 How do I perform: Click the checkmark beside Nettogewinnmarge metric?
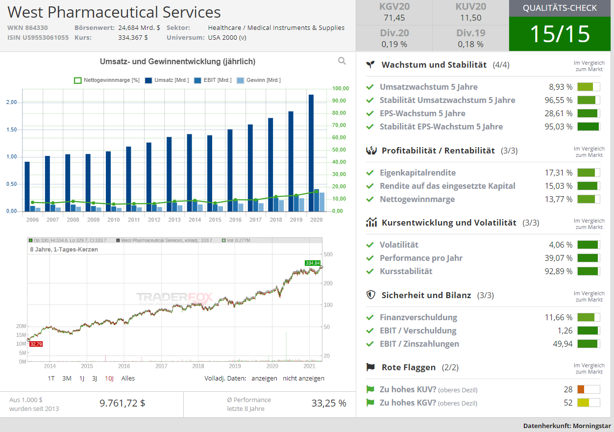pyautogui.click(x=370, y=199)
